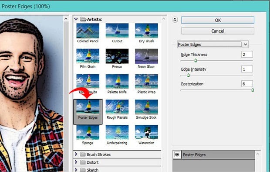Screen dimensions: 270x172
Task: Apply the Plastic Wrap filter thumbnail
Action: (146, 82)
